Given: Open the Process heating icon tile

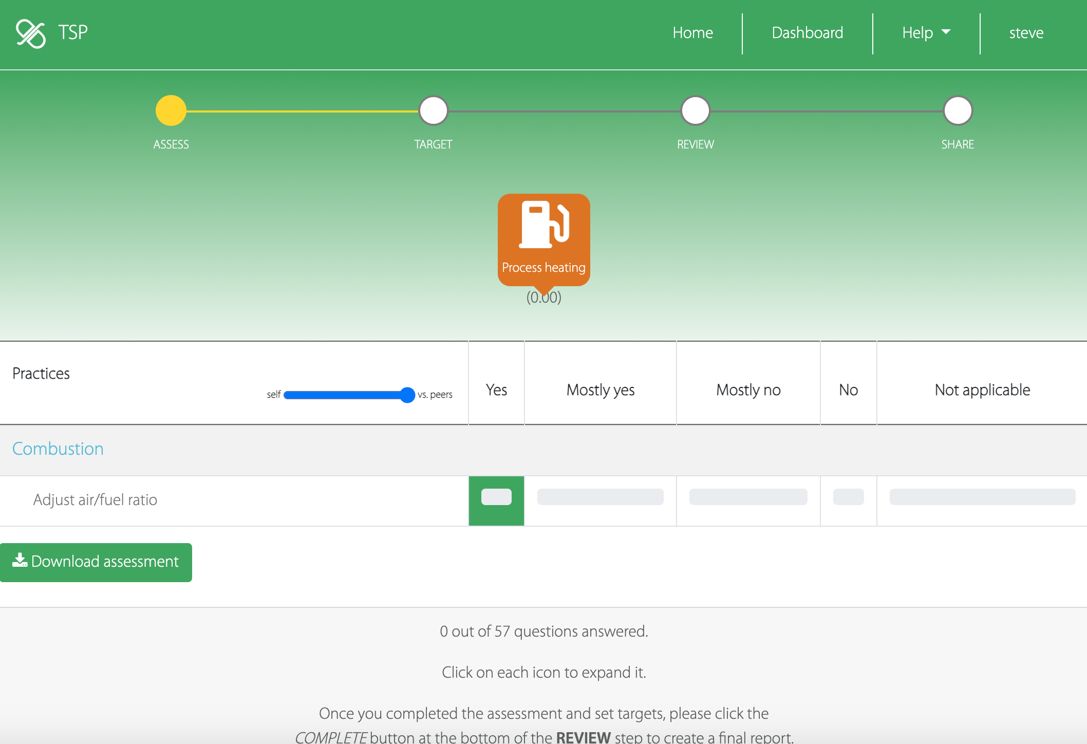Looking at the screenshot, I should (543, 239).
